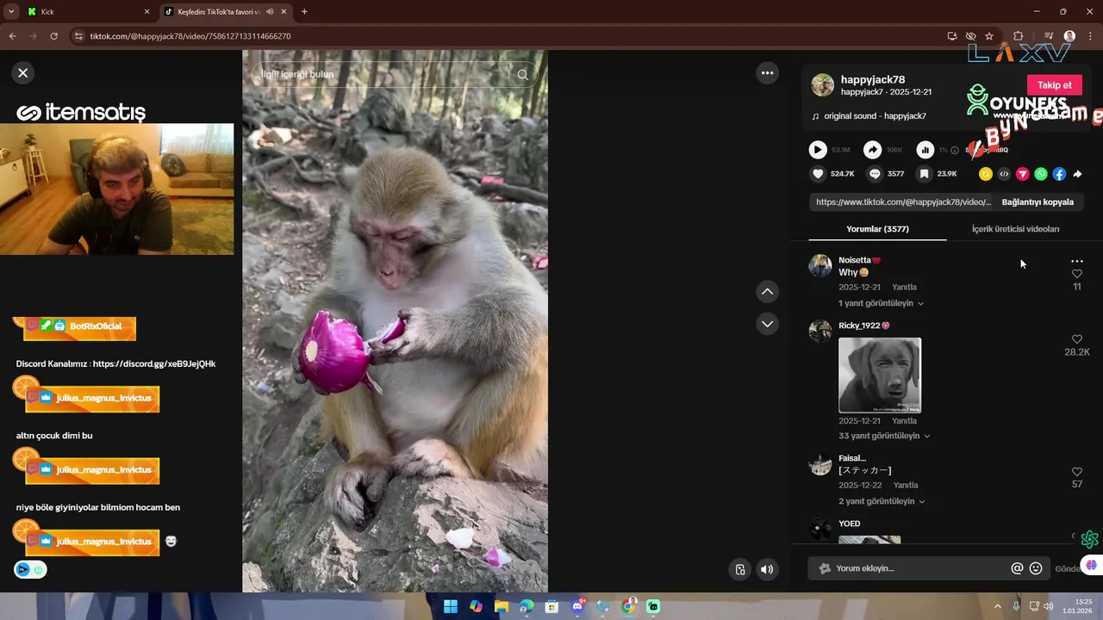
Task: Expand '1 yanıt görüntüleyin' under Noisetta
Action: pyautogui.click(x=881, y=303)
